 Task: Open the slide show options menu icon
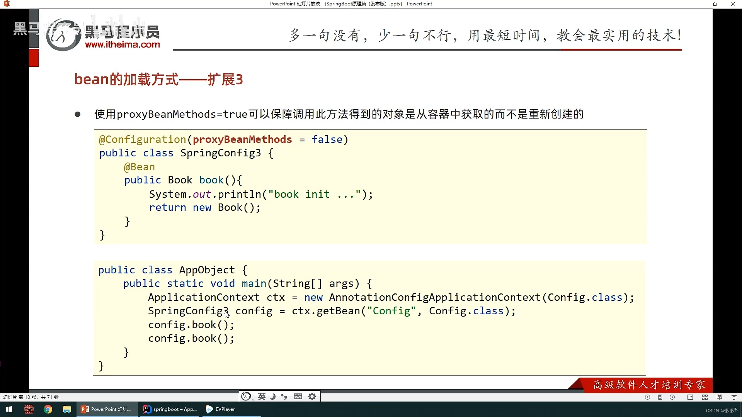point(660,397)
